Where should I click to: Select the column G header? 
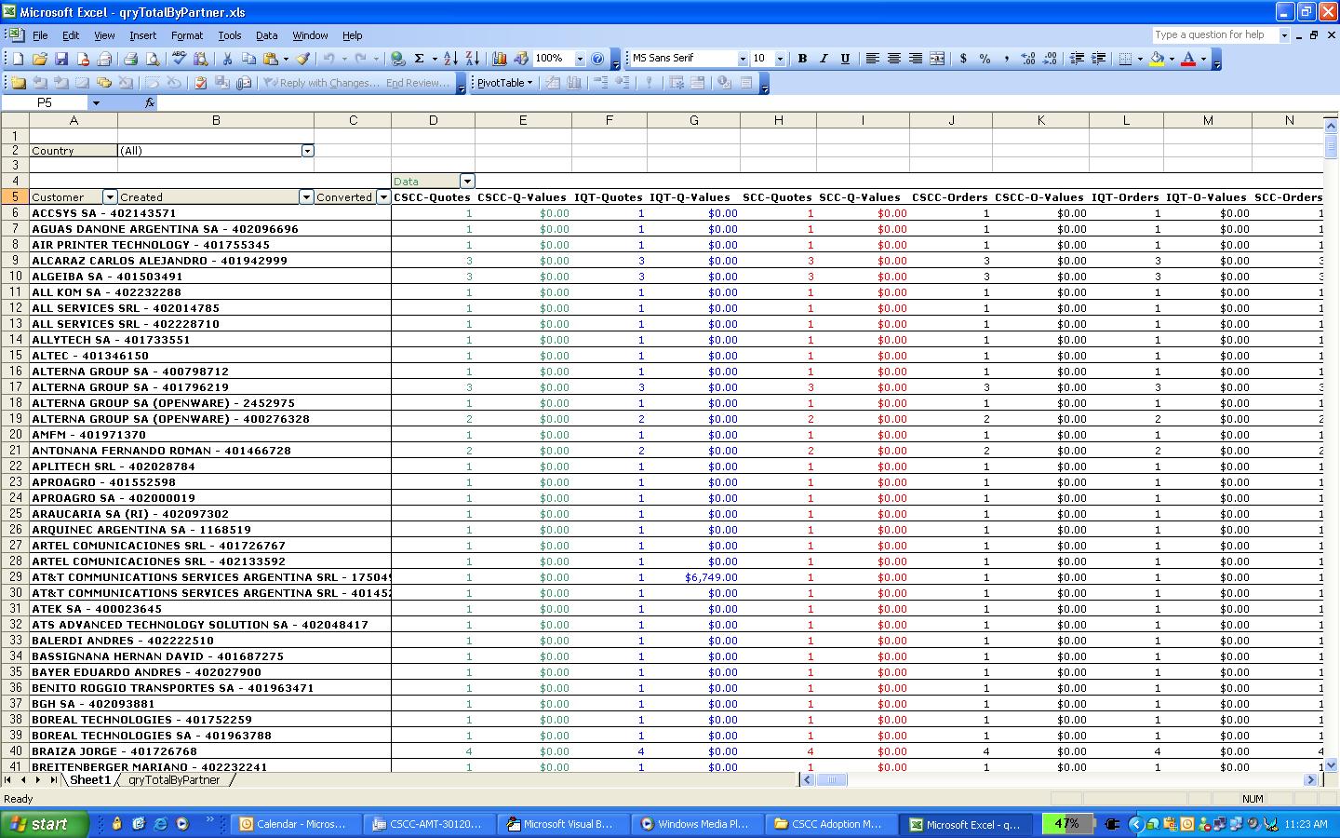[694, 120]
